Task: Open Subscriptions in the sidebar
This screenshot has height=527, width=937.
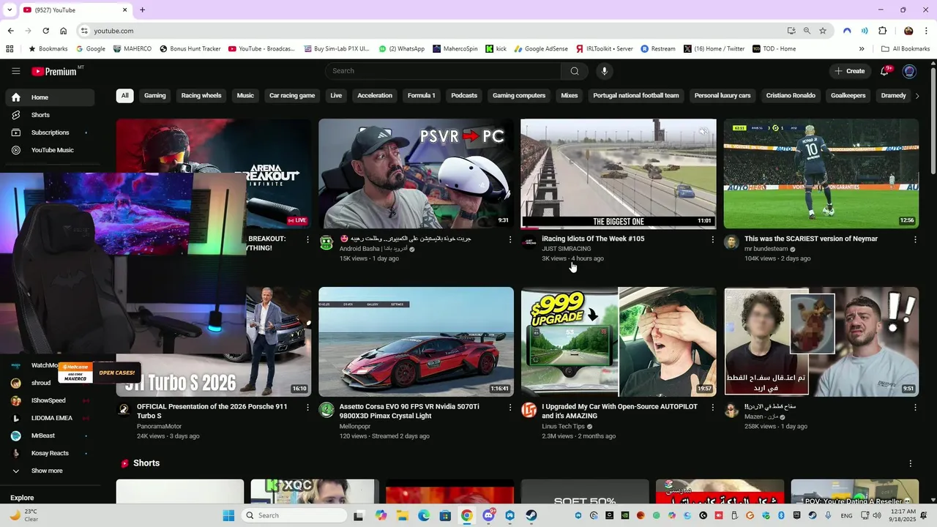Action: coord(50,132)
